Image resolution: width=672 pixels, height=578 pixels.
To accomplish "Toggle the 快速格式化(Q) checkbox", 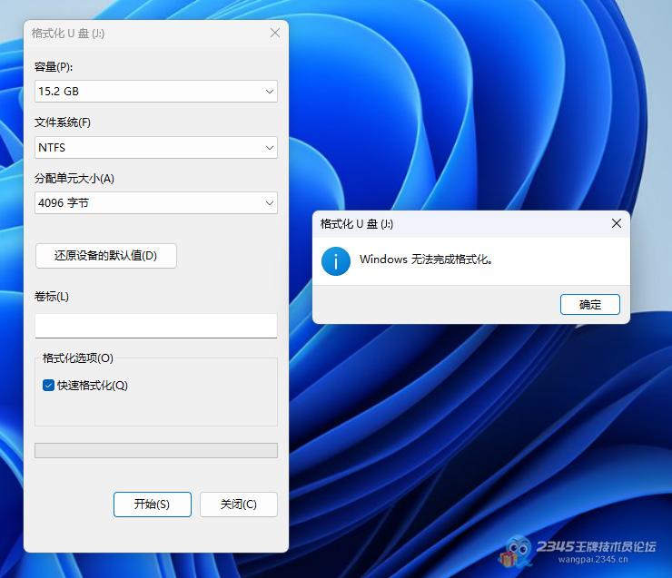I will pyautogui.click(x=48, y=386).
